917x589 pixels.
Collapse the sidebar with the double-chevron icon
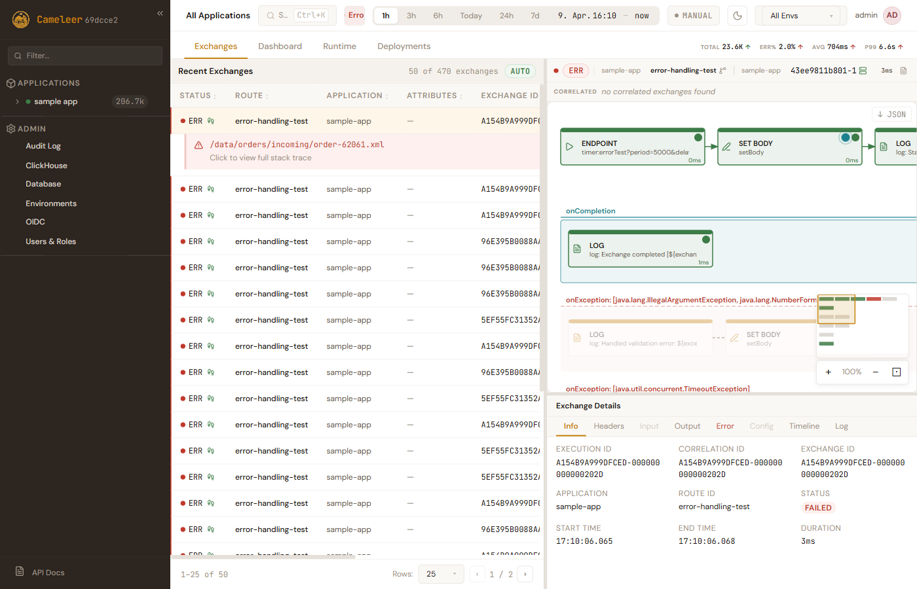pyautogui.click(x=160, y=13)
